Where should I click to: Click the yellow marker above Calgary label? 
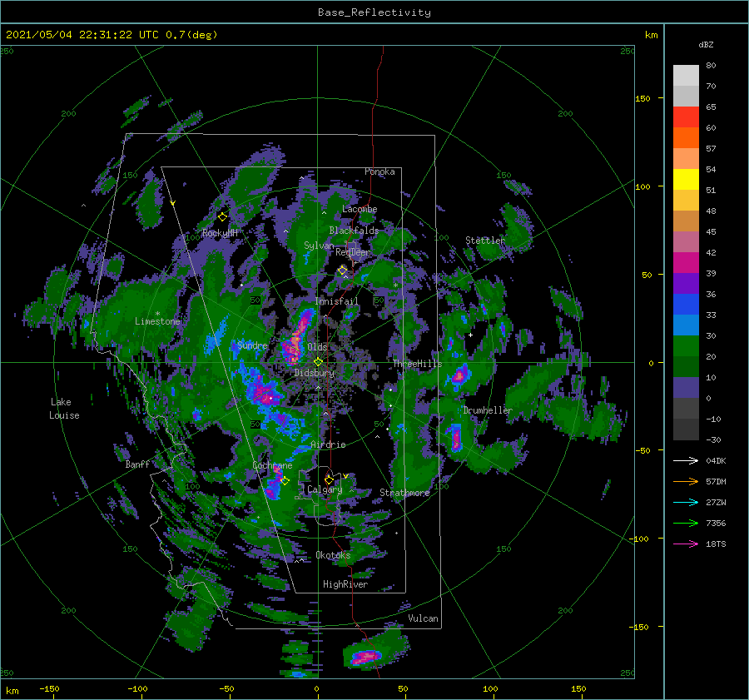click(x=329, y=479)
